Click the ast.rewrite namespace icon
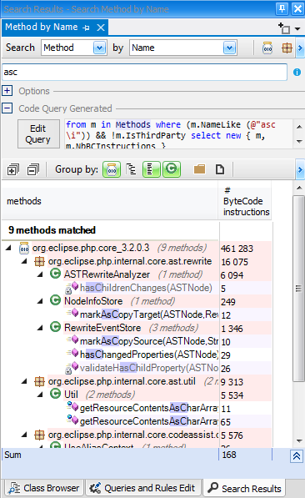305x498 pixels. [39, 261]
